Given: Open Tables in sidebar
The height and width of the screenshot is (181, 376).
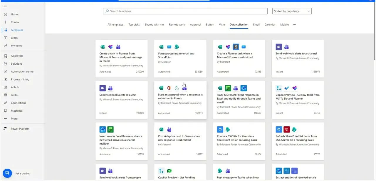Looking at the screenshot, I should click(x=14, y=95).
